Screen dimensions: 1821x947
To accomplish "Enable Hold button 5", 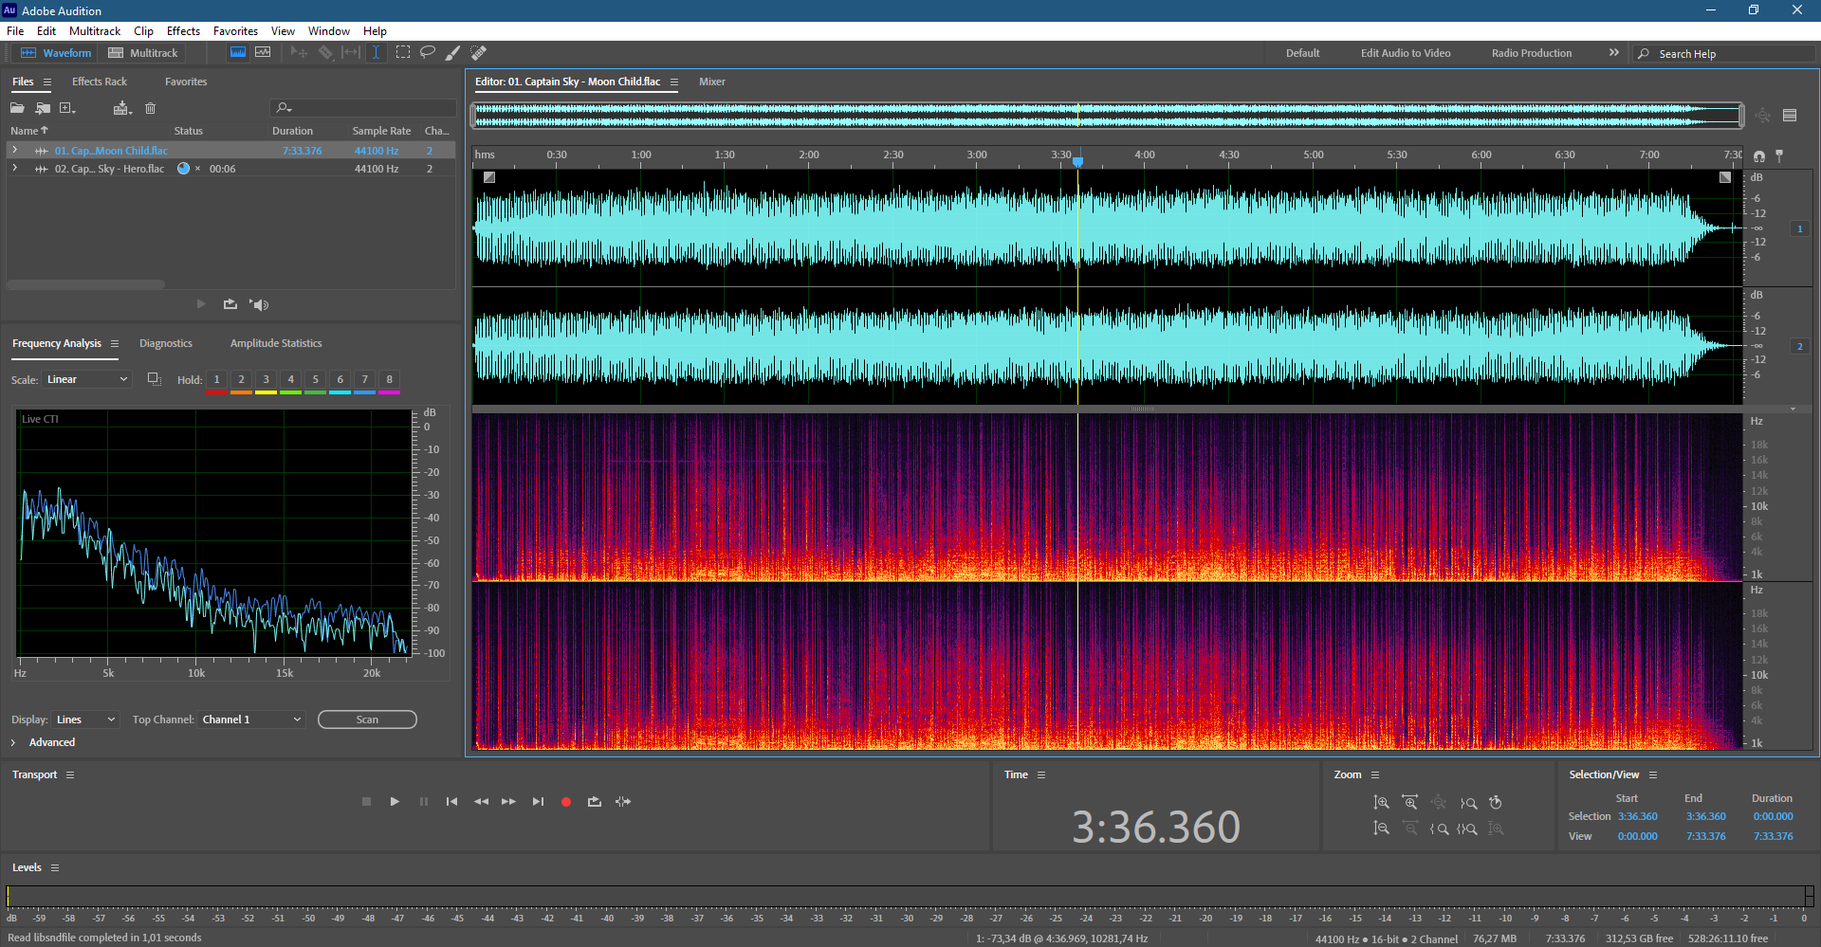I will point(315,379).
